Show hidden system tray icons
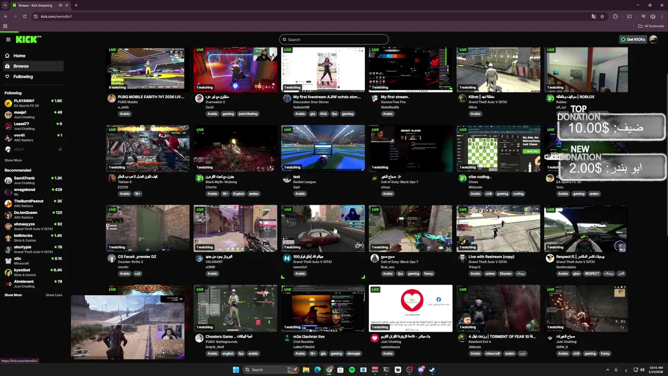668x376 pixels. click(606, 370)
